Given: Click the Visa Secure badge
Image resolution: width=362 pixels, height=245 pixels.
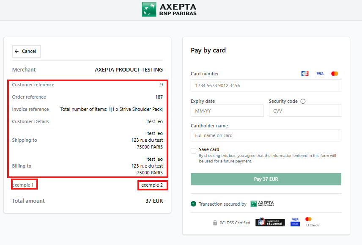Looking at the screenshot, I should coord(295,222).
